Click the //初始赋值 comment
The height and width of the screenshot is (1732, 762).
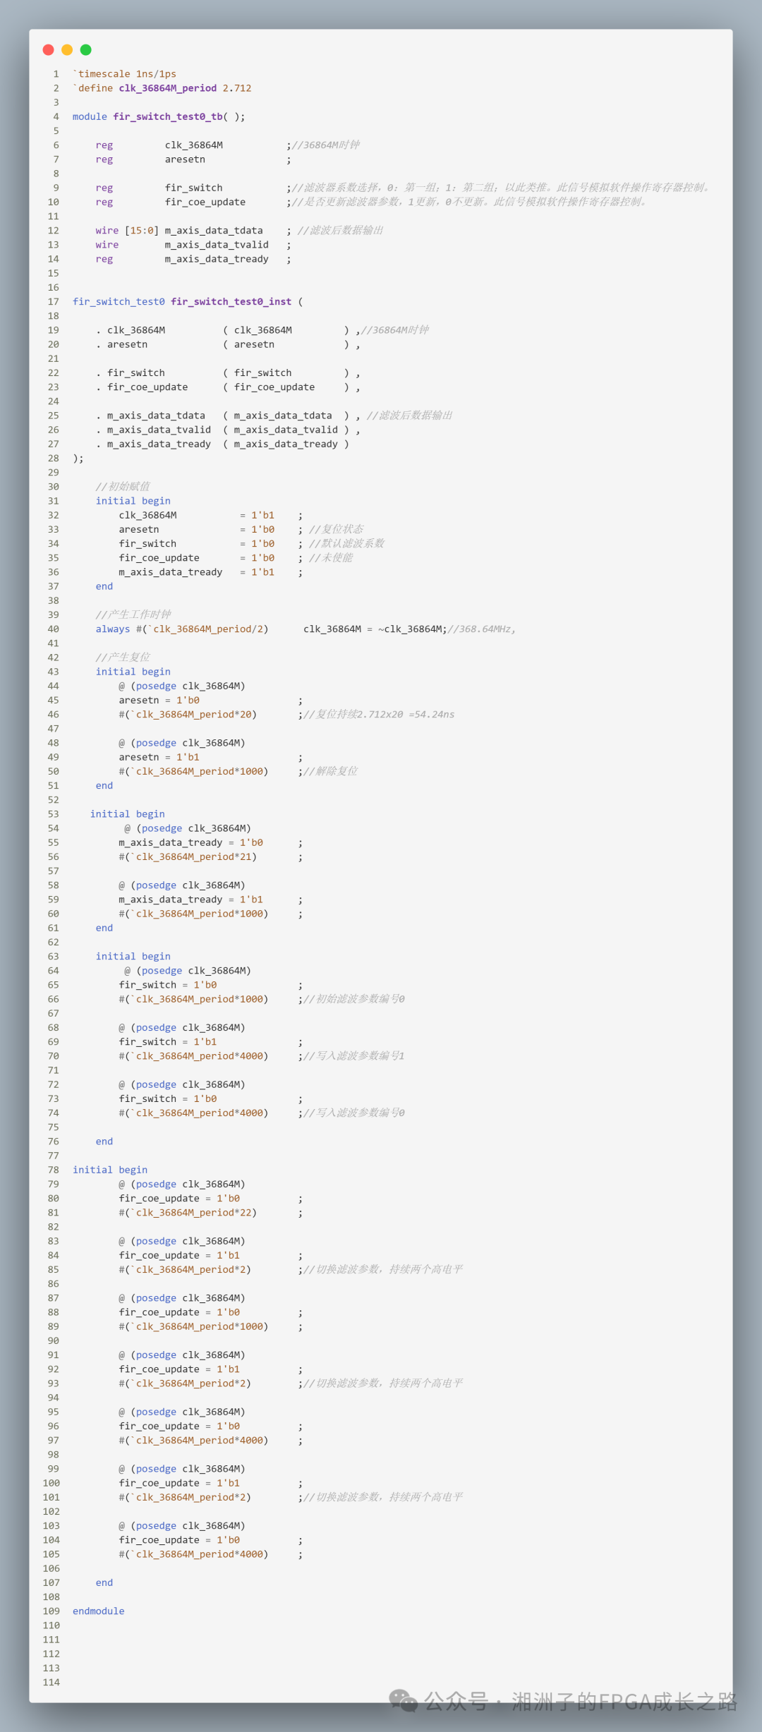[123, 487]
